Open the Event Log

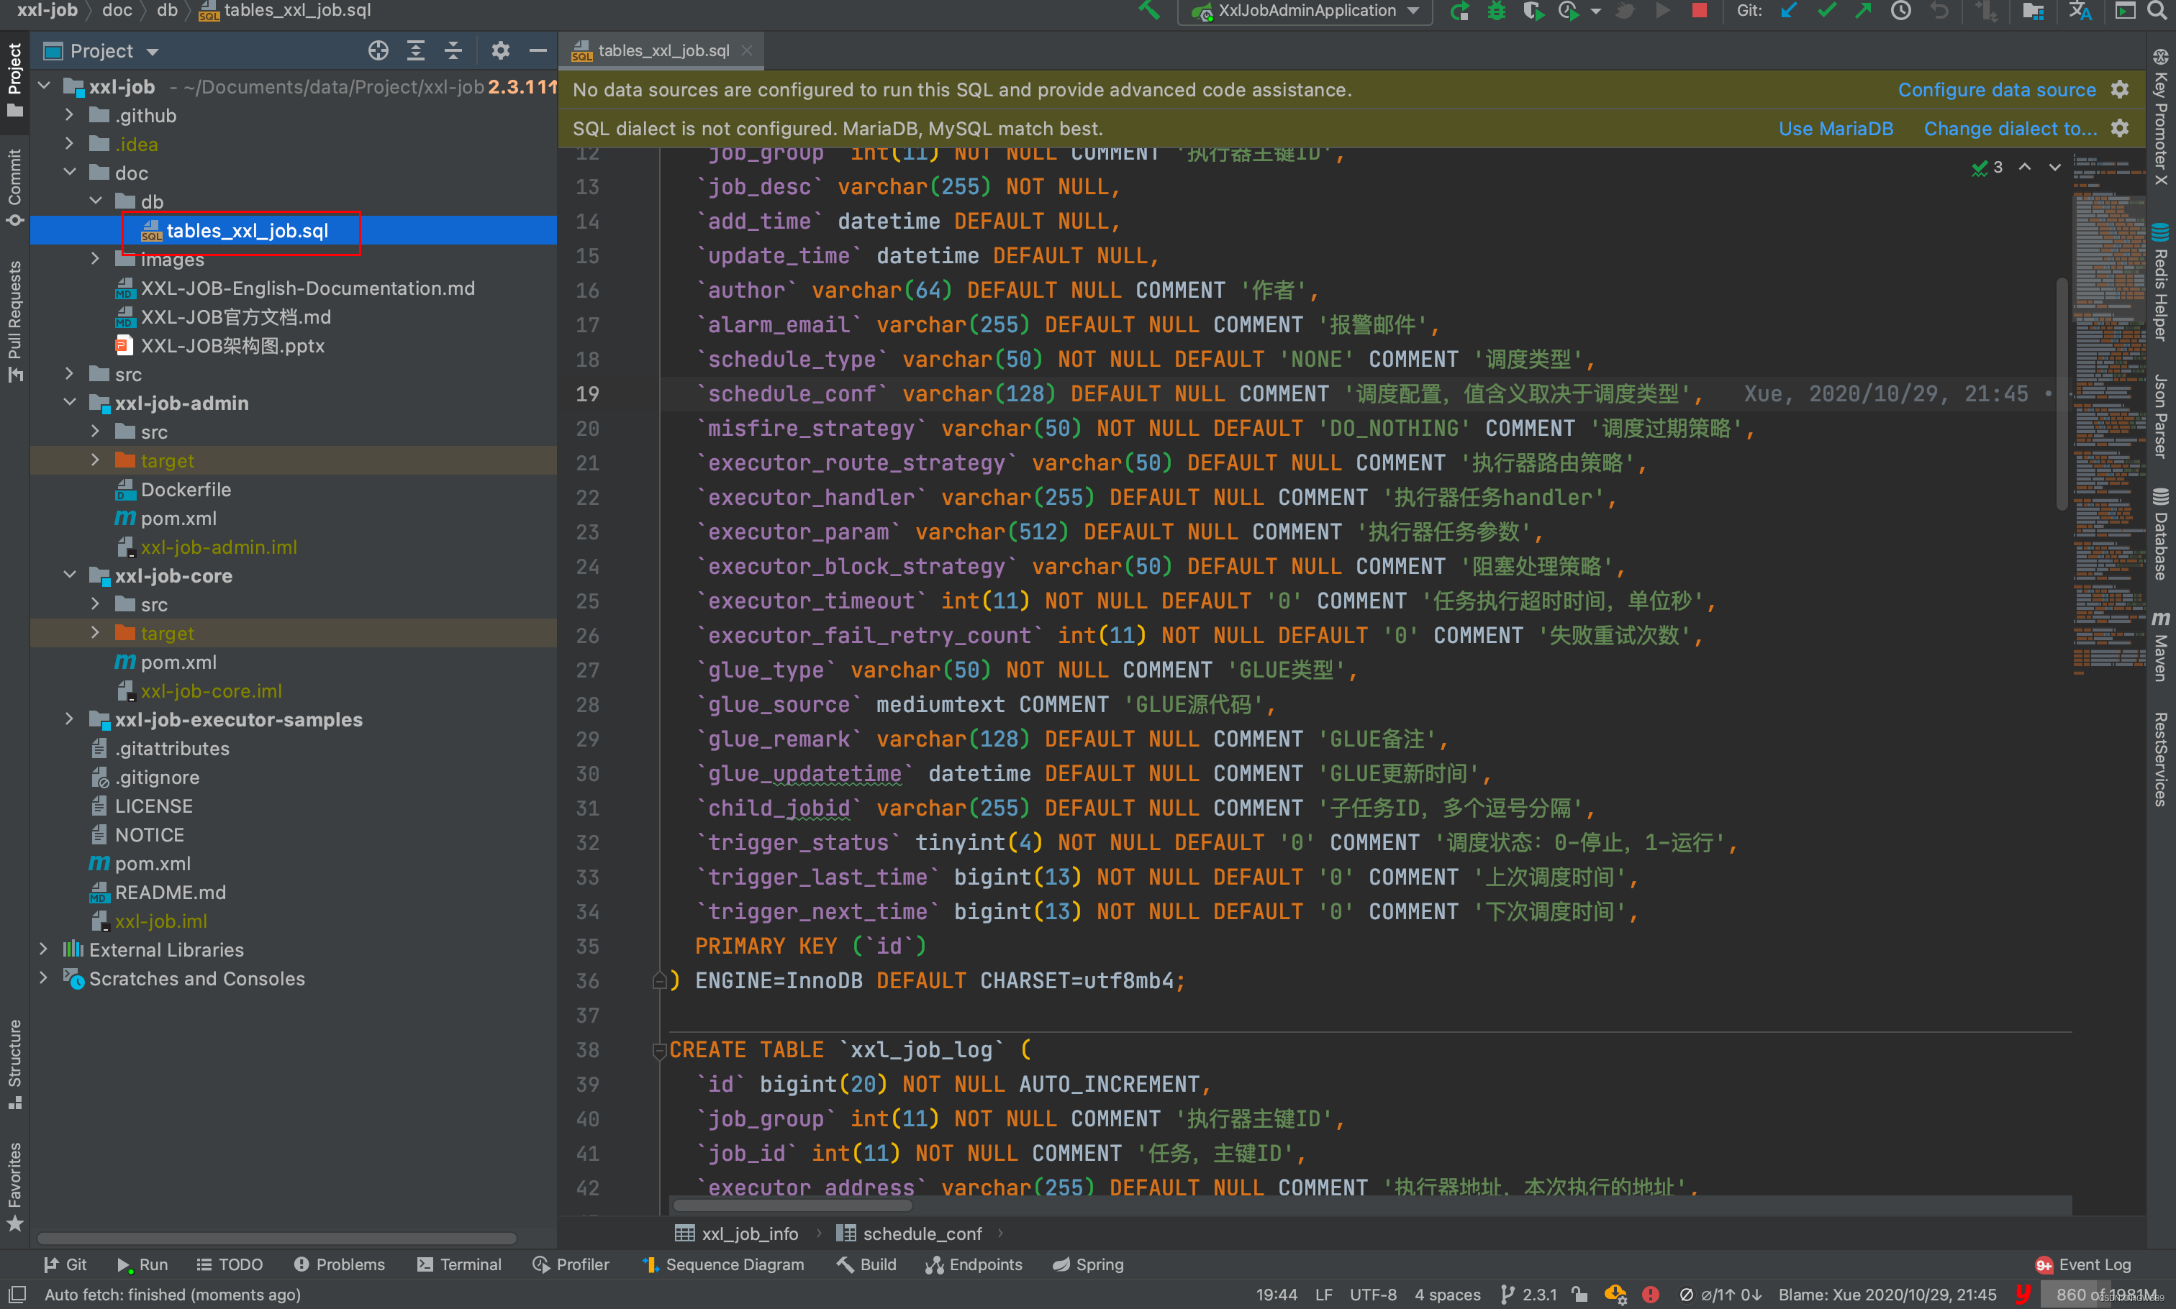[2082, 1265]
